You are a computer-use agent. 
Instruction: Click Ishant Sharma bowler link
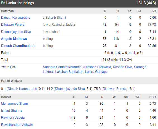click(11, 111)
